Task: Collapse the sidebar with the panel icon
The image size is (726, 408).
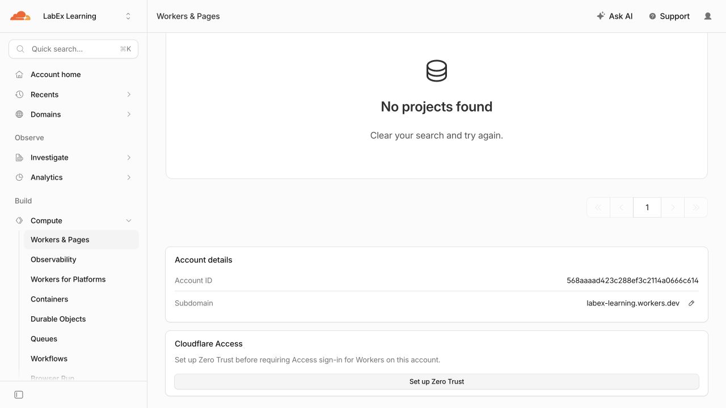Action: click(x=19, y=395)
